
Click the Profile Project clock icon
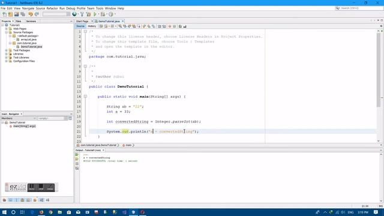111,14
